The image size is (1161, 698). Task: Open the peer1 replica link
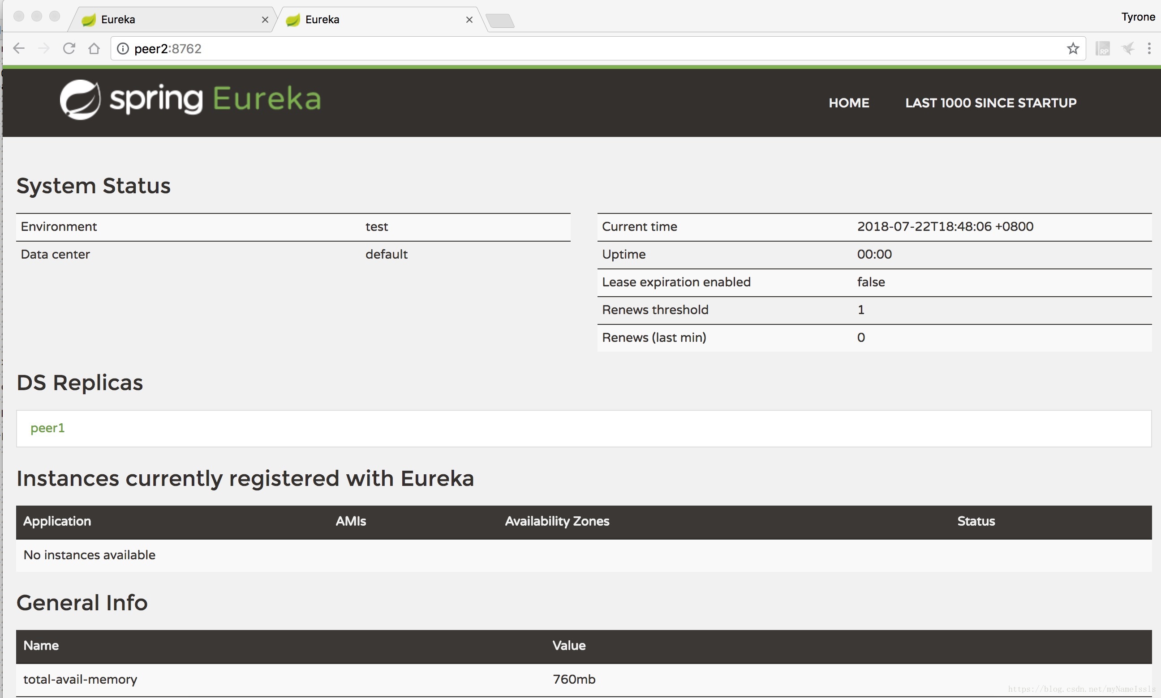click(47, 428)
